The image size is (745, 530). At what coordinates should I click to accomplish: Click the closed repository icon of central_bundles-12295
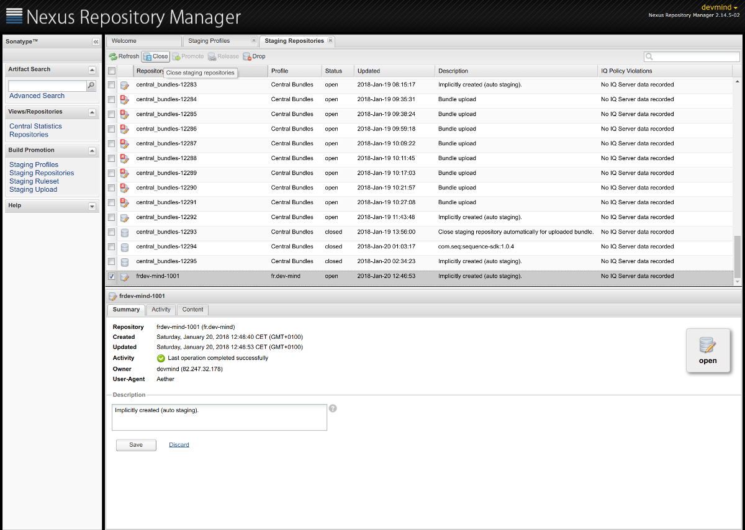(125, 261)
